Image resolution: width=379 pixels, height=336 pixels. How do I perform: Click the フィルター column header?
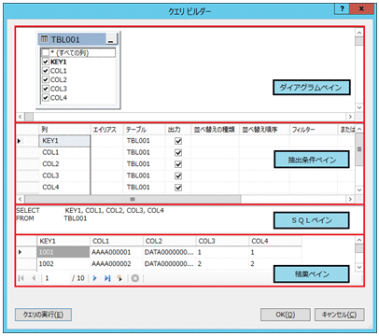pyautogui.click(x=314, y=130)
